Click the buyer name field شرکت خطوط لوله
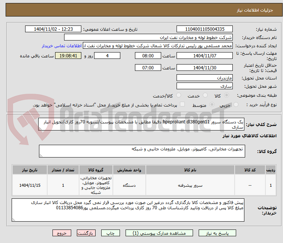The height and width of the screenshot is (243, 283). coord(148,37)
